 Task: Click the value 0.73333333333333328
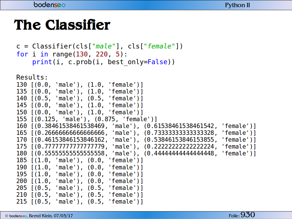(x=181, y=133)
